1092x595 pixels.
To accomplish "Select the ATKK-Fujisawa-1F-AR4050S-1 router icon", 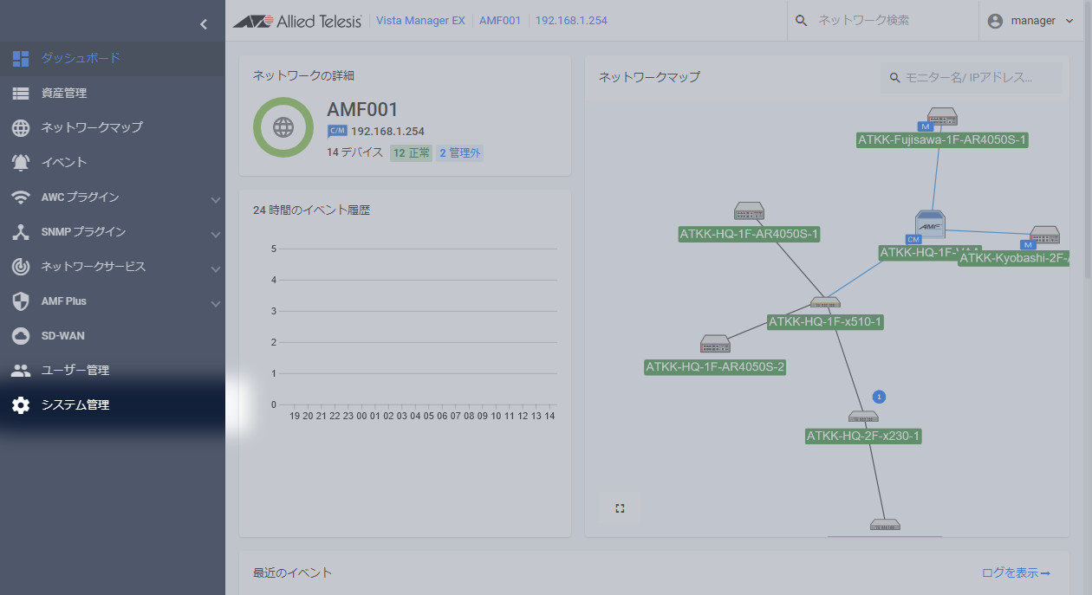I will (942, 116).
